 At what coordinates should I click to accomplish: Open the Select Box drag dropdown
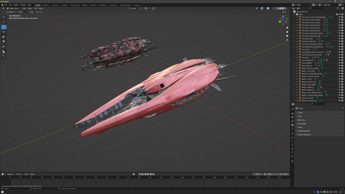(x=40, y=12)
